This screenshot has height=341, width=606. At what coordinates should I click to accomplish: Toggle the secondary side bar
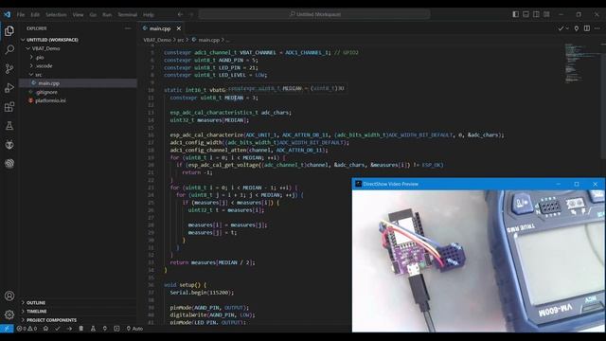(536, 14)
